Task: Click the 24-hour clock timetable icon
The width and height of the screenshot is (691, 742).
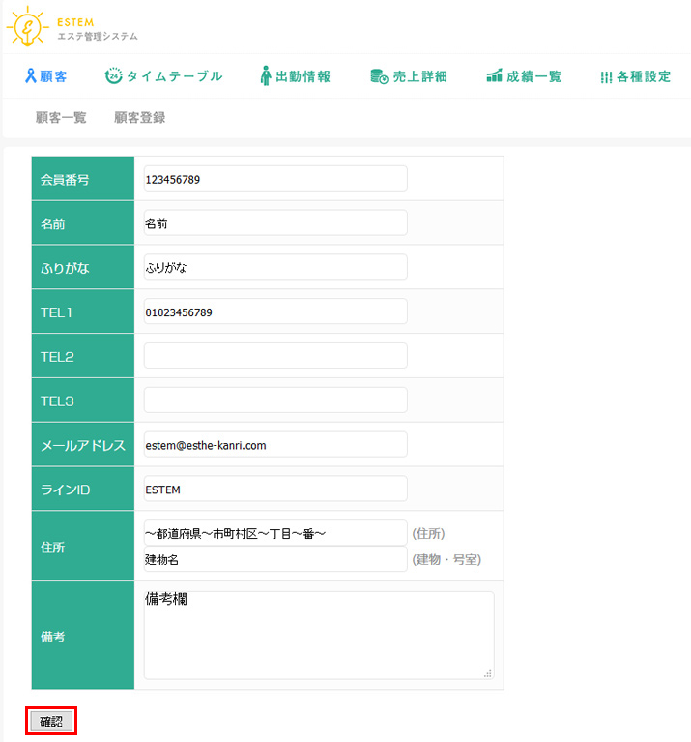Action: (x=113, y=76)
